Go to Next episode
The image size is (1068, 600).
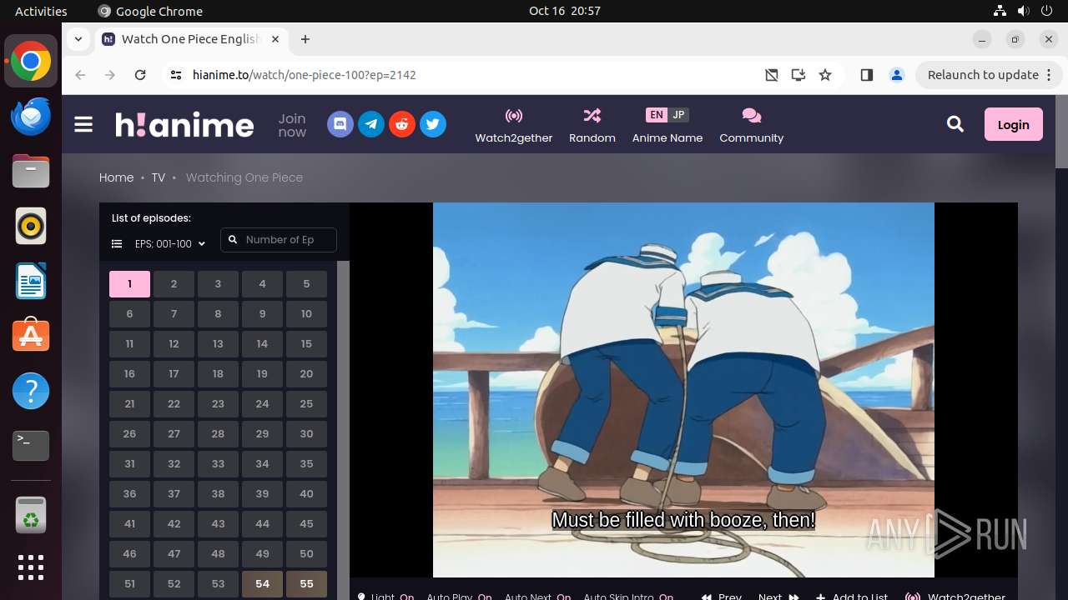coord(778,597)
